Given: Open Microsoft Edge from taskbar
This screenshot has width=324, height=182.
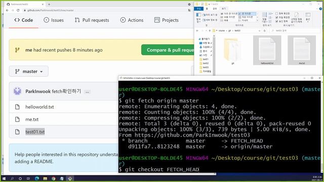Looking at the screenshot, I should pyautogui.click(x=37, y=178).
